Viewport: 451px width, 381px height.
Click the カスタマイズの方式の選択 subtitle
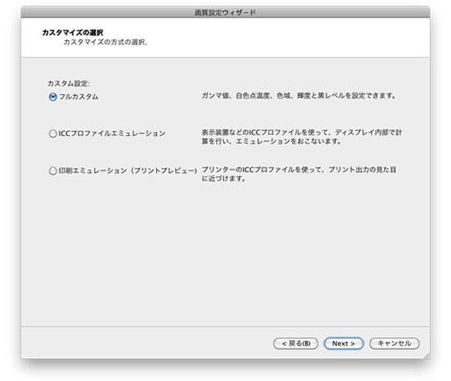105,43
